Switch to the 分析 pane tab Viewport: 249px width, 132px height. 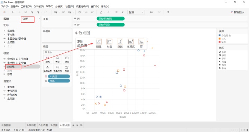click(25, 19)
